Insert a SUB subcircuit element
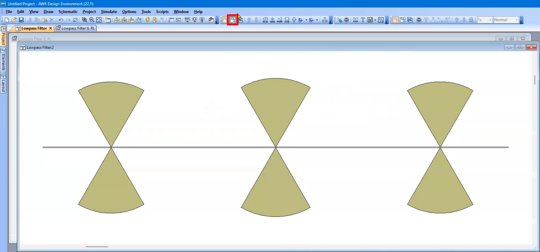 coord(287,20)
